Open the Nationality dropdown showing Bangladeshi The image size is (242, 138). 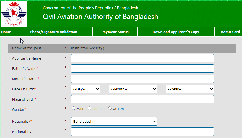click(x=114, y=121)
